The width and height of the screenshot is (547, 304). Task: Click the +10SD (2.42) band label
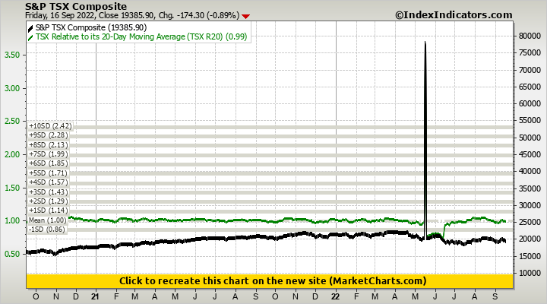pos(50,126)
